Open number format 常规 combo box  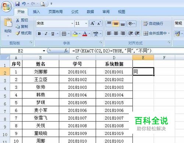coord(179,23)
